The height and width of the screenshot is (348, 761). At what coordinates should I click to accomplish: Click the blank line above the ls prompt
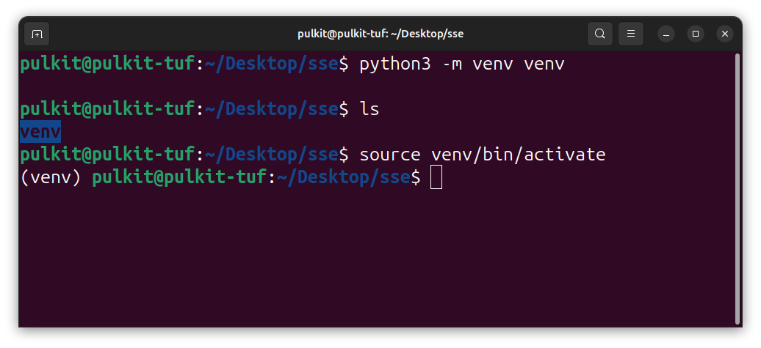pyautogui.click(x=294, y=87)
